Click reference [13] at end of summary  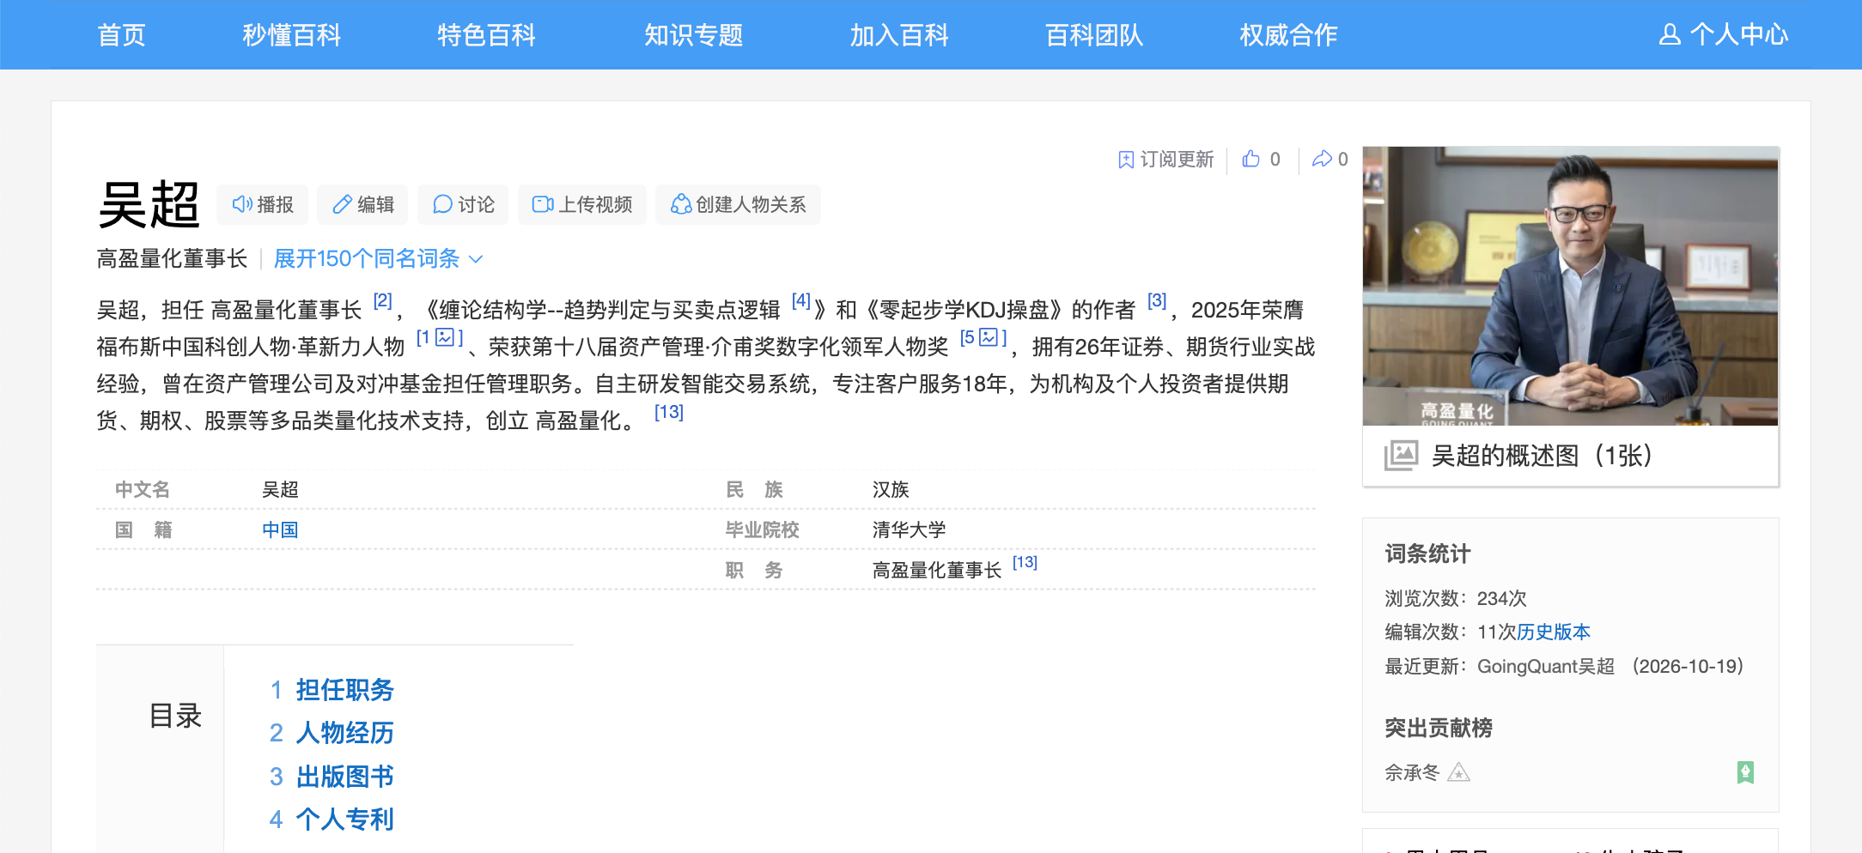669,412
